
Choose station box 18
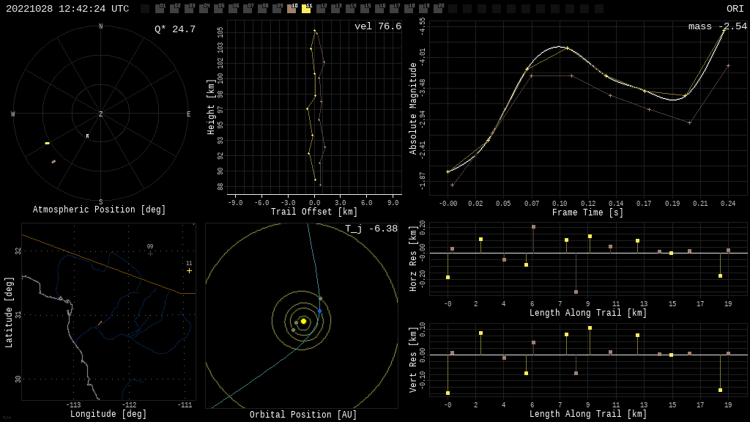[409, 9]
